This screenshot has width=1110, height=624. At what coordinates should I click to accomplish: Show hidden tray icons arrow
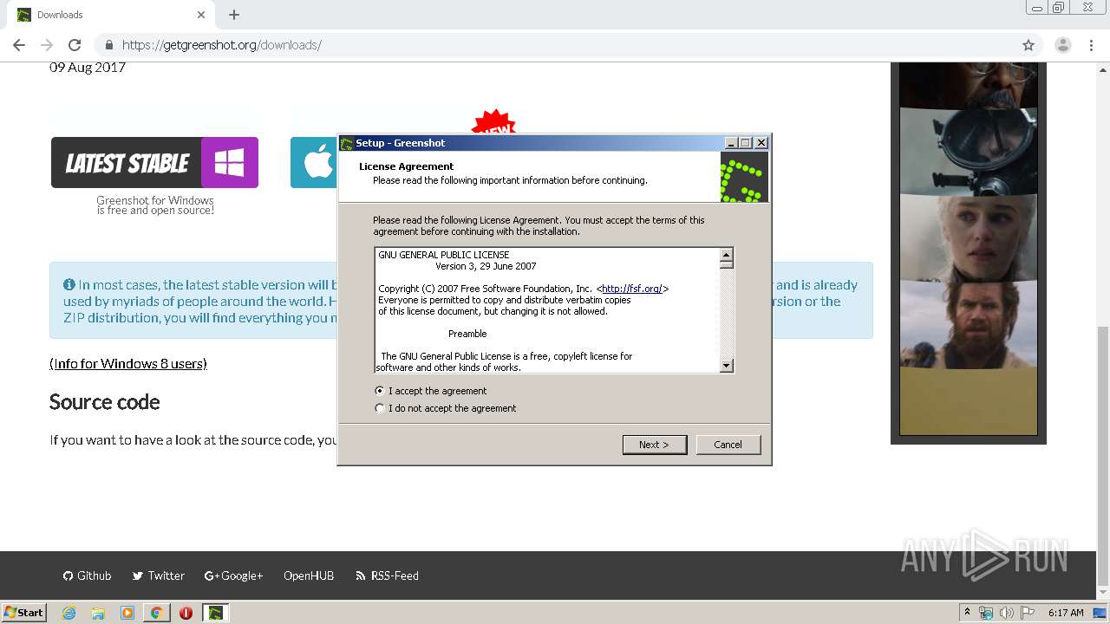tap(967, 612)
